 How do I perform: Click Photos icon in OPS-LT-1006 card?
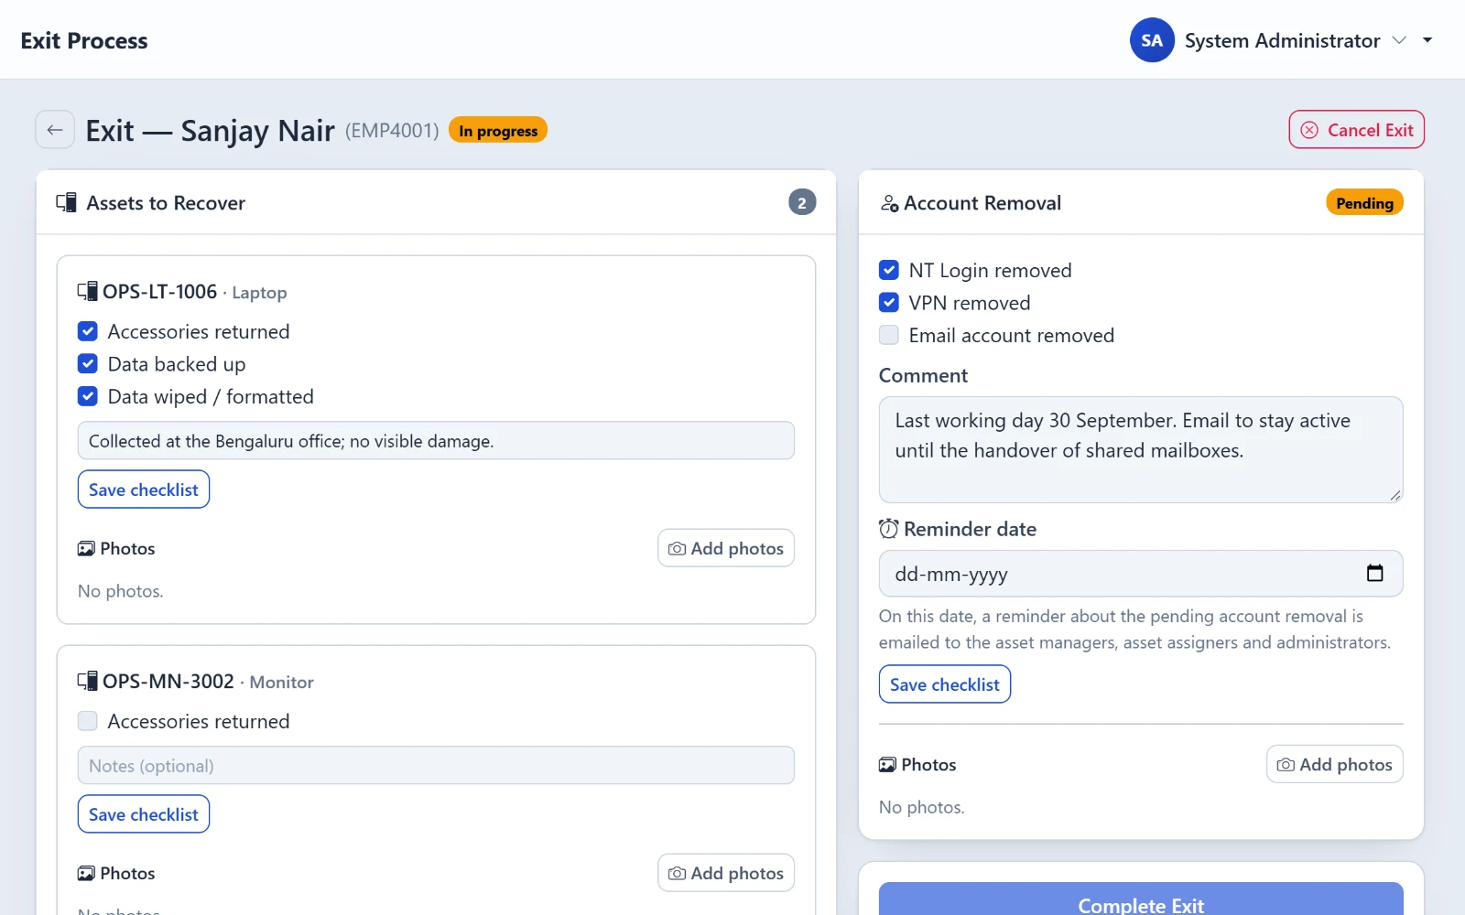[86, 549]
